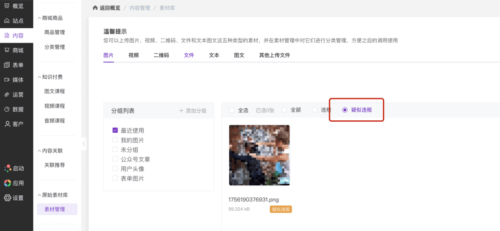Click the file name 1756190376931.png
This screenshot has width=500, height=231.
click(254, 200)
